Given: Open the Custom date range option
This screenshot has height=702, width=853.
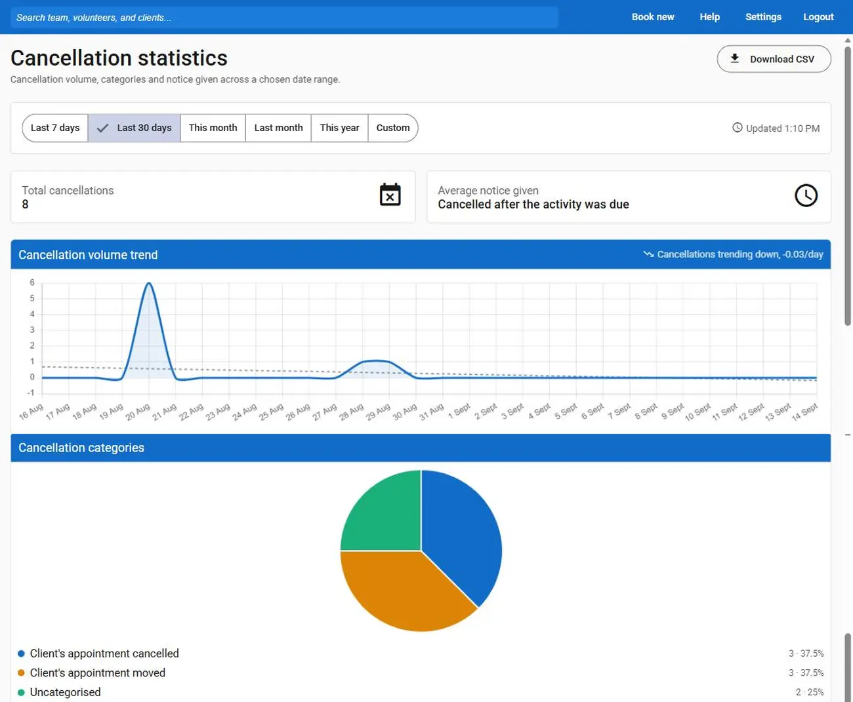Looking at the screenshot, I should pyautogui.click(x=393, y=128).
